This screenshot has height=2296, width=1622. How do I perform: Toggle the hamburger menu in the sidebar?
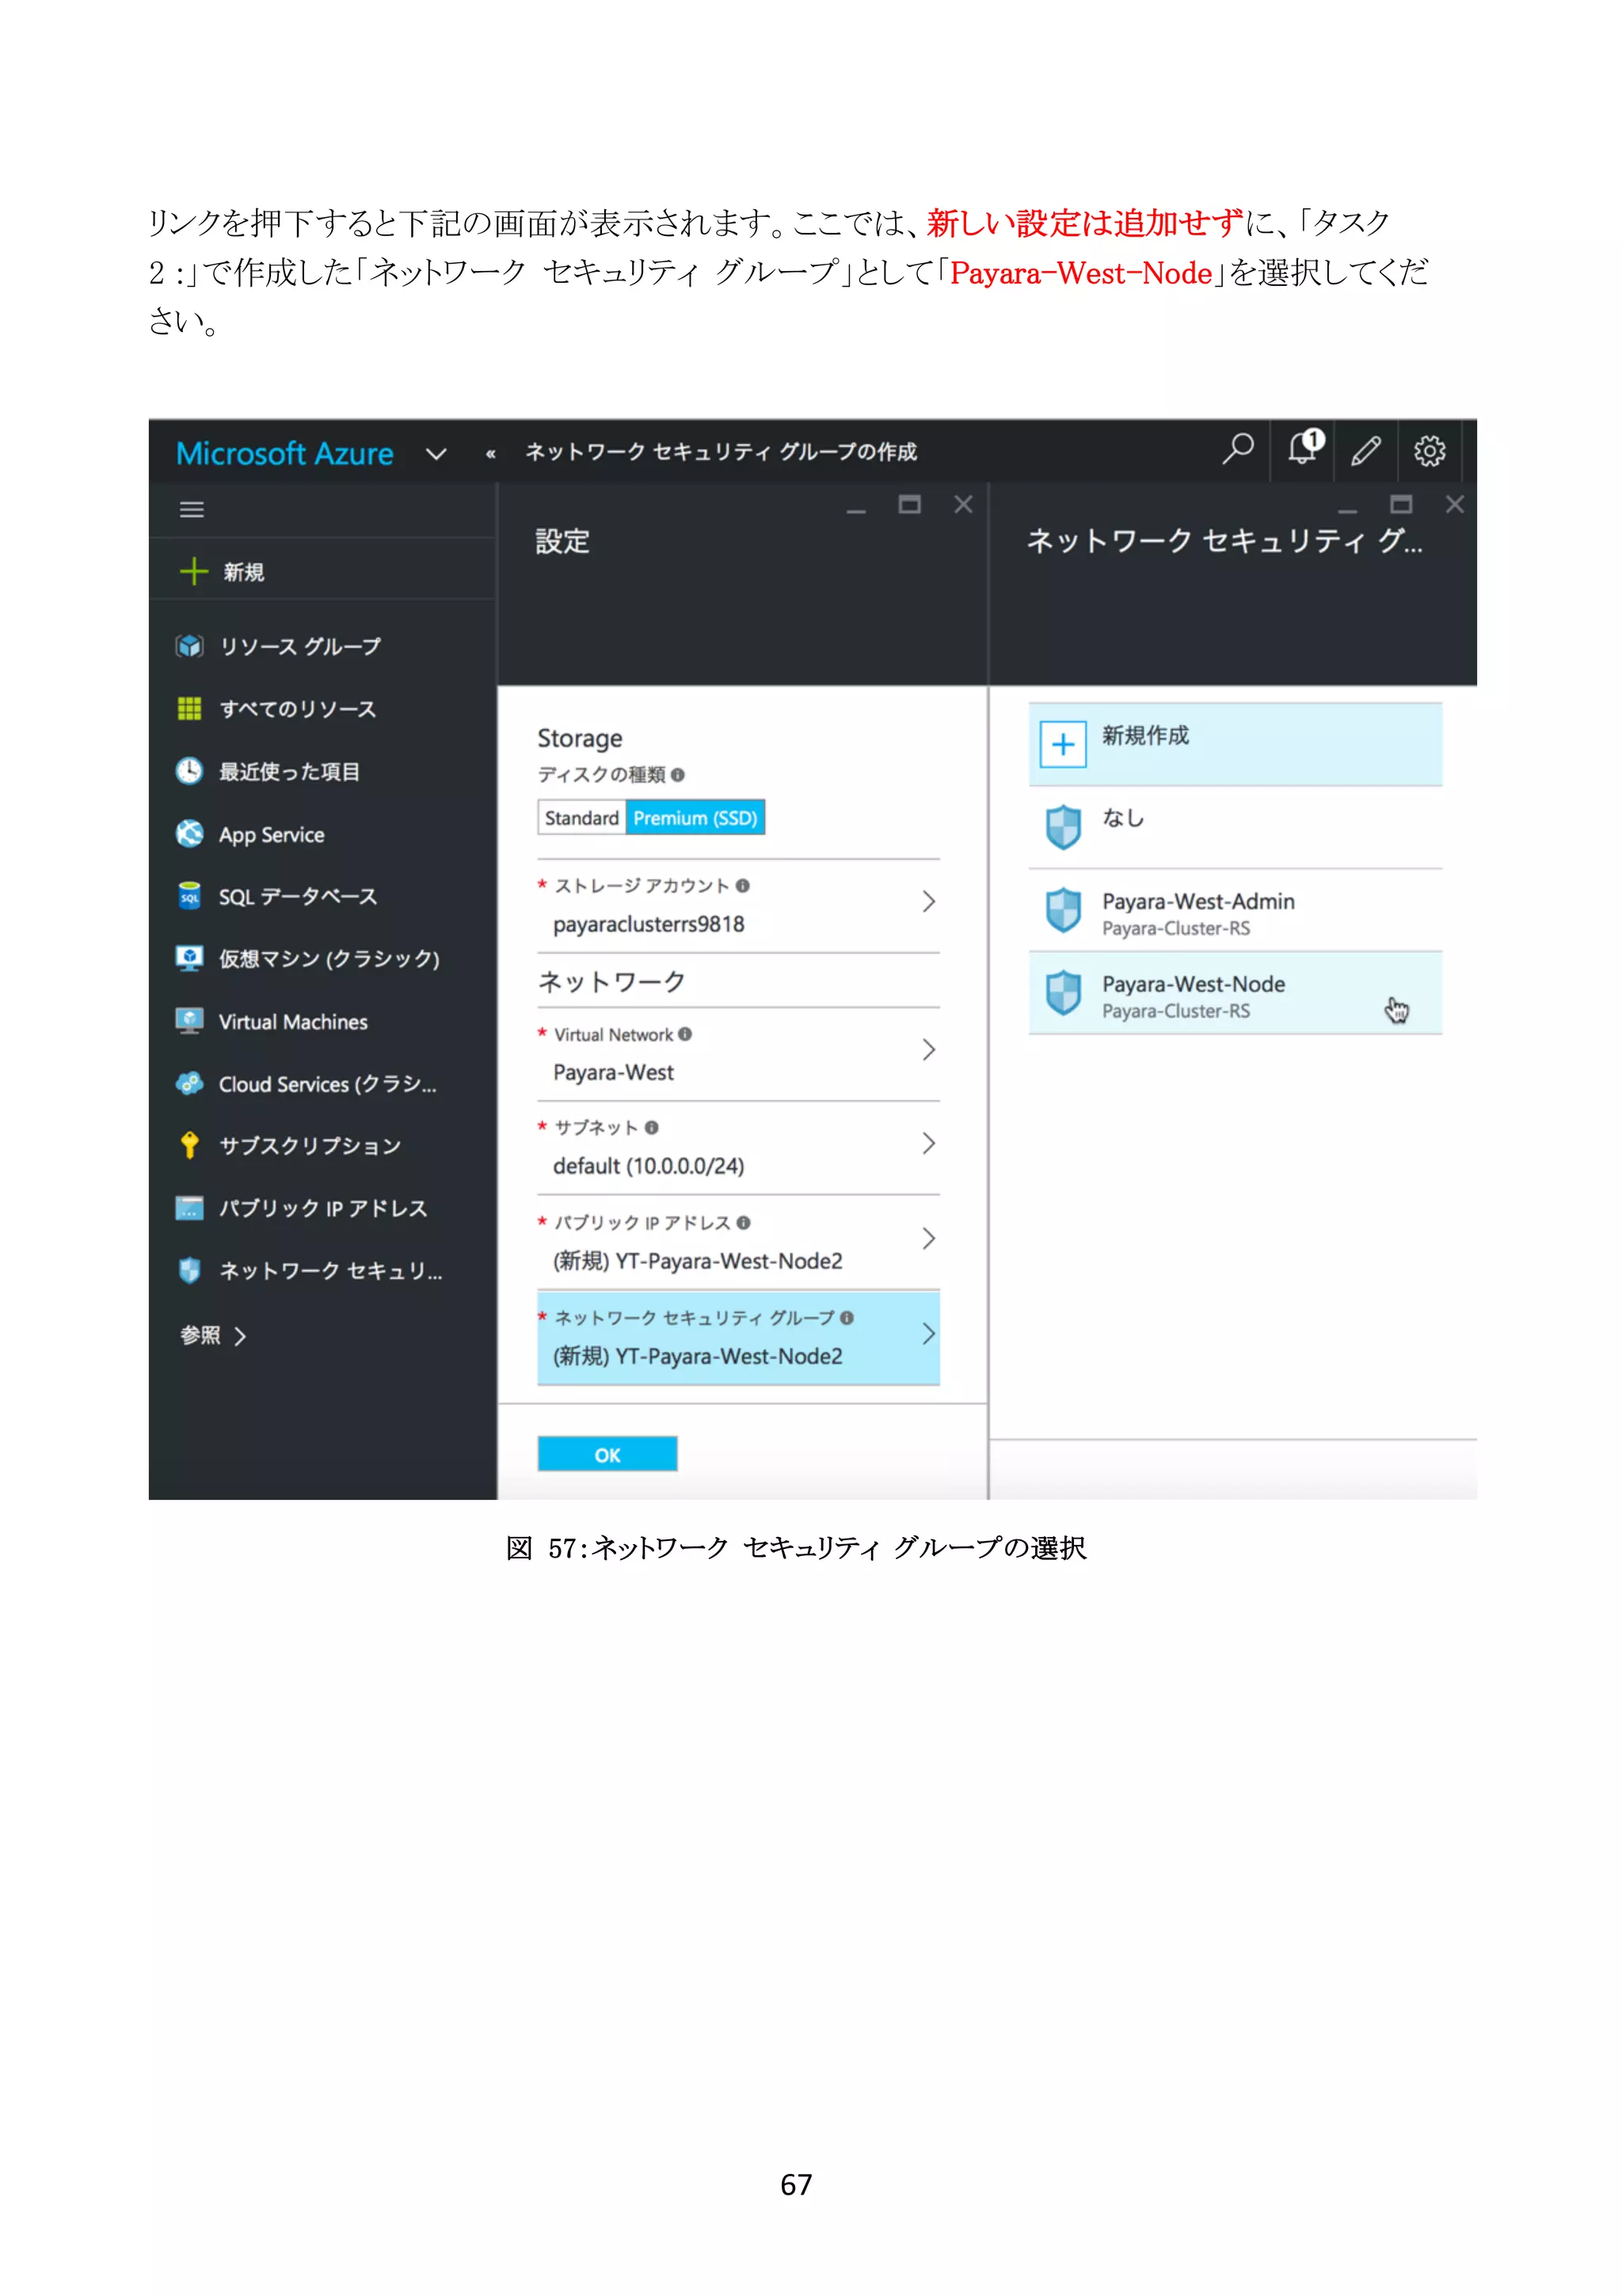[x=192, y=510]
